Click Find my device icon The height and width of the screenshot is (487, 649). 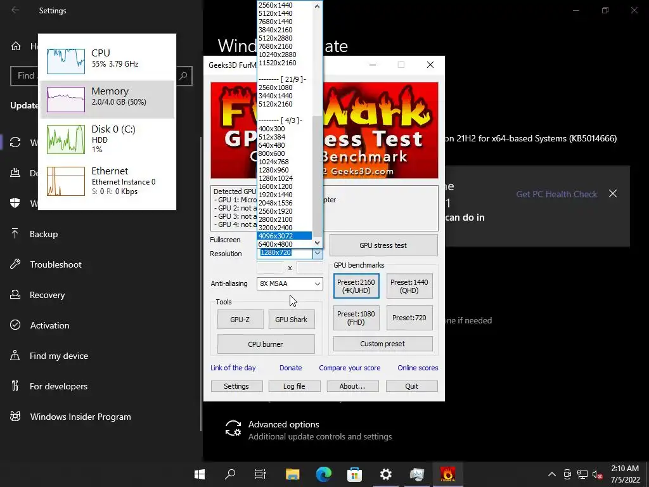tap(15, 355)
